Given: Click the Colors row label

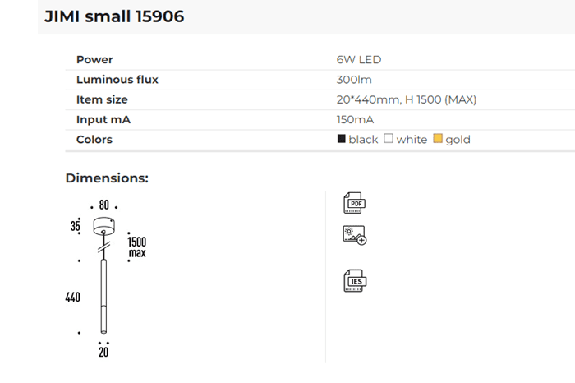Looking at the screenshot, I should click(x=94, y=139).
